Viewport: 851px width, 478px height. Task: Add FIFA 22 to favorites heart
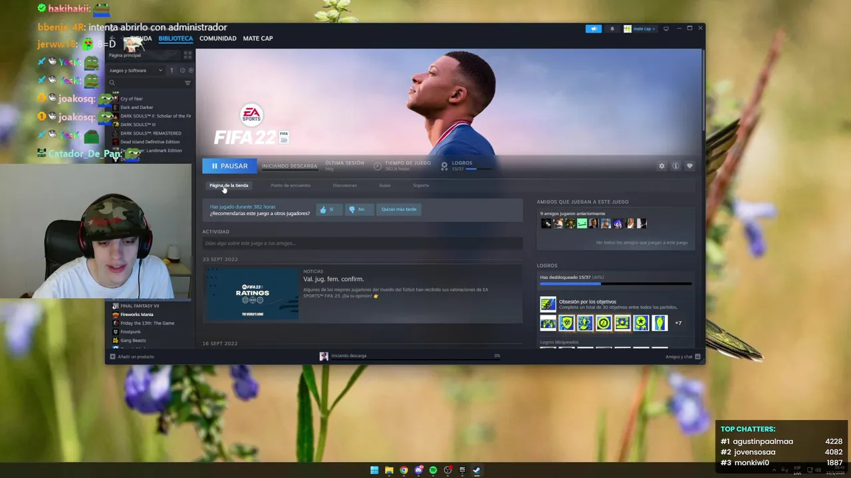(x=689, y=166)
